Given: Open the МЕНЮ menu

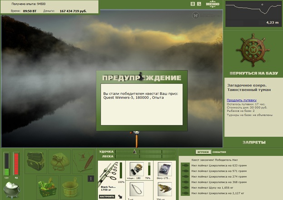Looking at the screenshot, I should click(x=213, y=4).
